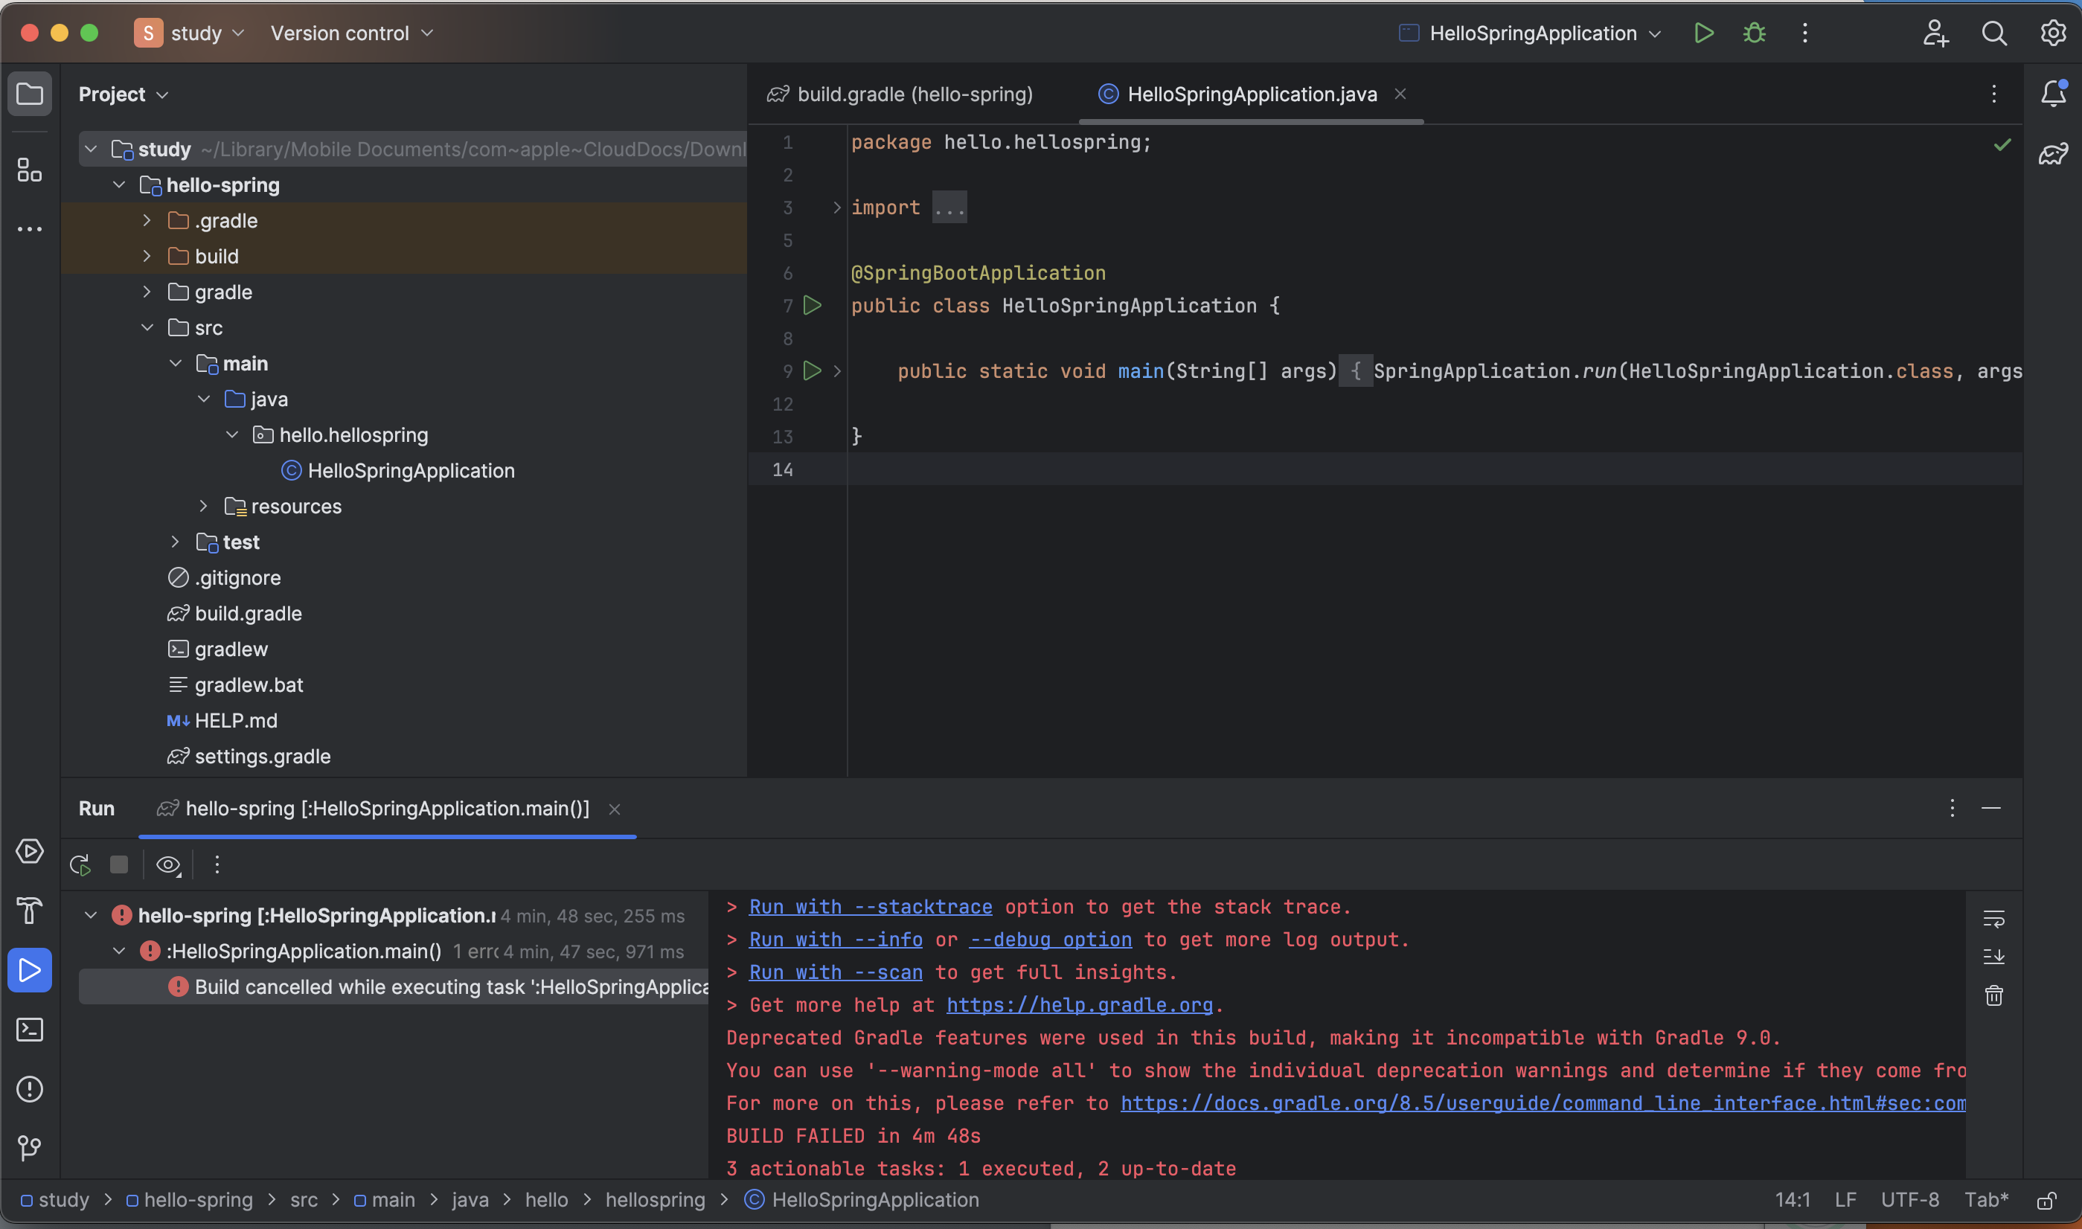Open the Run tool window icon in sidebar
This screenshot has width=2082, height=1229.
30,970
